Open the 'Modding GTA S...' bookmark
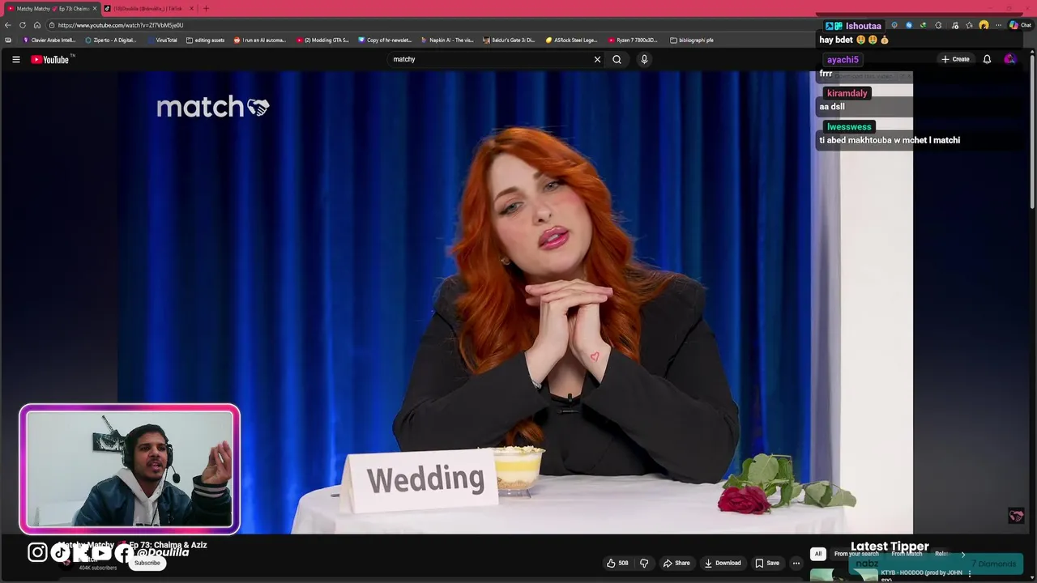1037x583 pixels. click(x=322, y=40)
